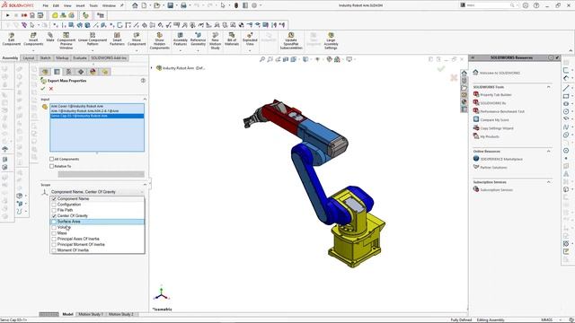Open the Tools menu
Image resolution: width=575 pixels, height=323 pixels.
click(93, 5)
